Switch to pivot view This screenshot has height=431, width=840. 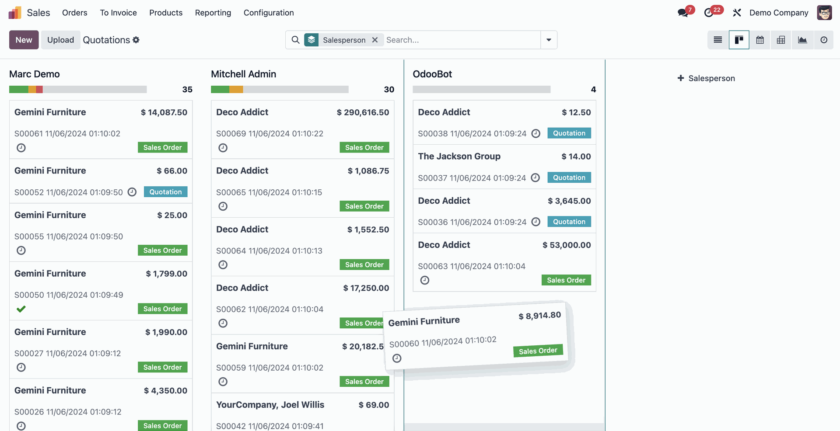pyautogui.click(x=781, y=40)
